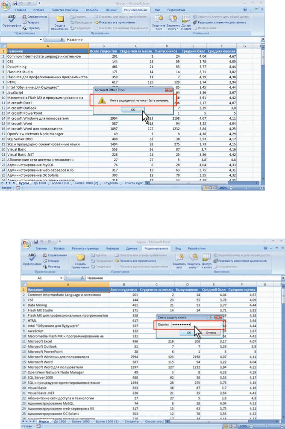Click OK in the Microsoft Office Excel warning
Screen dimensions: 285x429
(133, 109)
